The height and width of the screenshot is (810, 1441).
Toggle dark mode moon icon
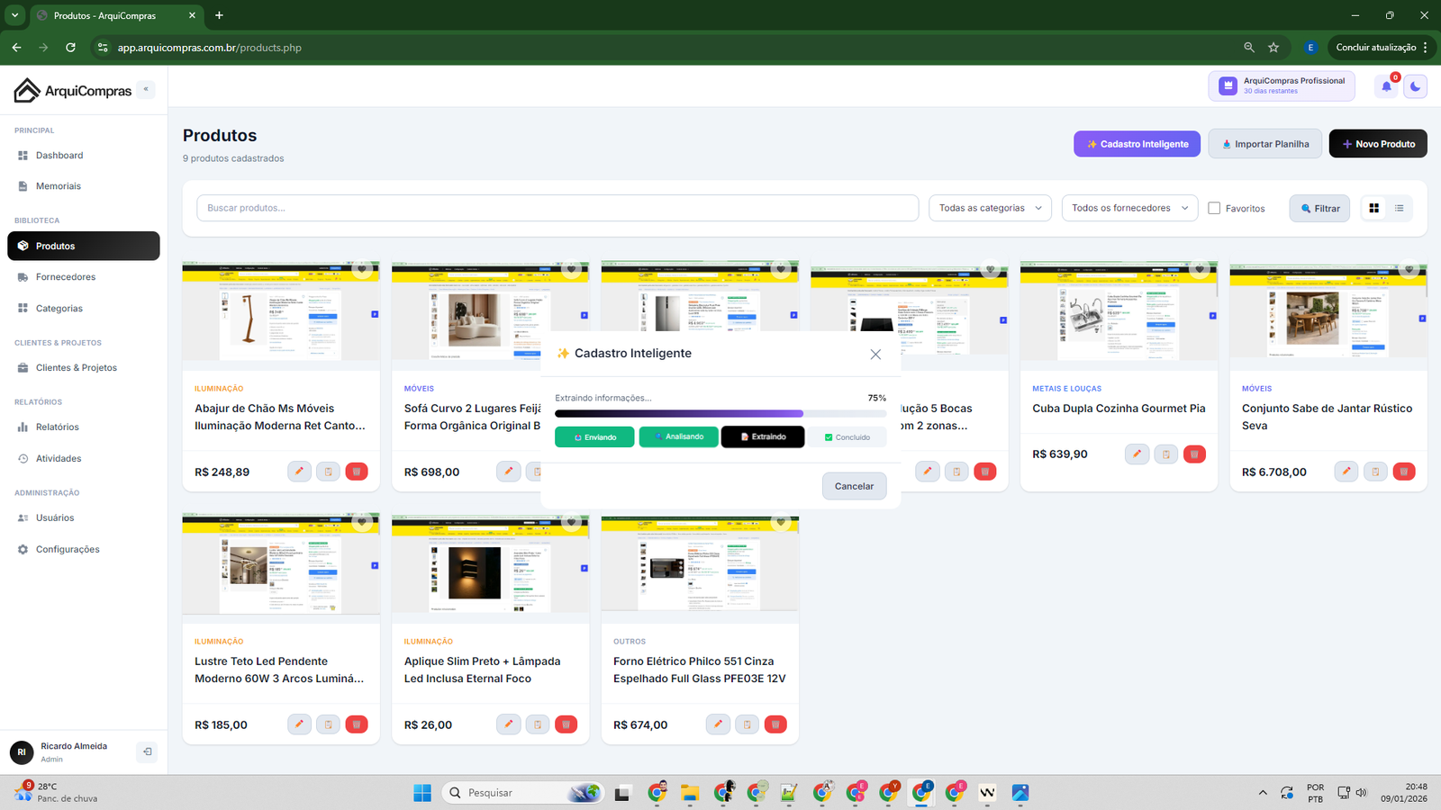click(x=1415, y=86)
